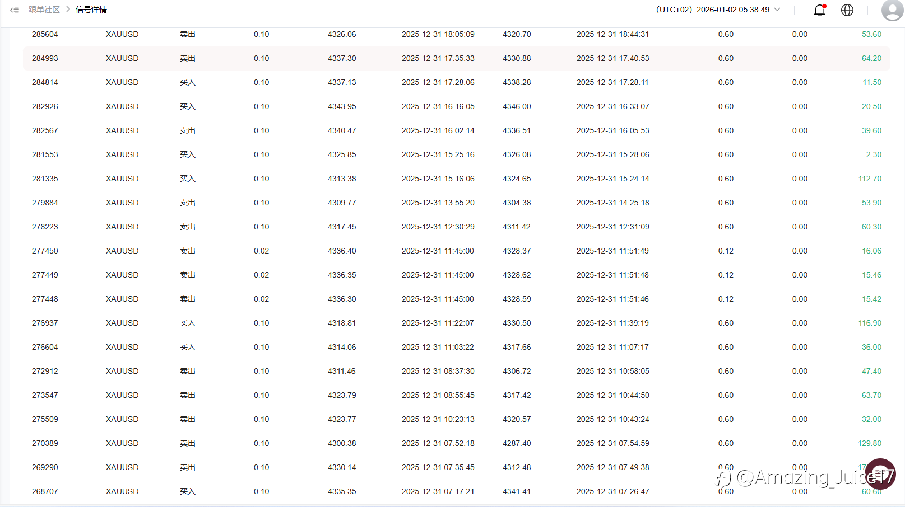Click profit value 116.90
905x507 pixels.
coord(870,323)
